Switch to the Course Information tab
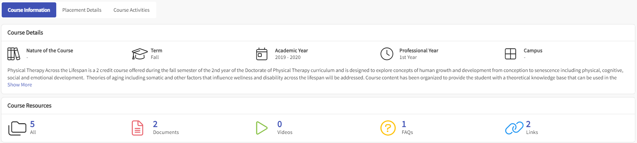 29,10
